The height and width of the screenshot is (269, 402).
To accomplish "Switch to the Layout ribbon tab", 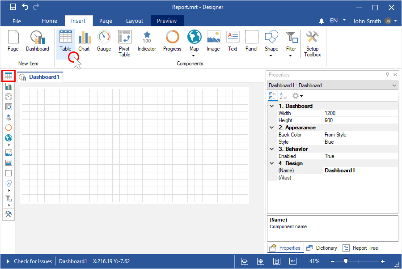I will (135, 21).
